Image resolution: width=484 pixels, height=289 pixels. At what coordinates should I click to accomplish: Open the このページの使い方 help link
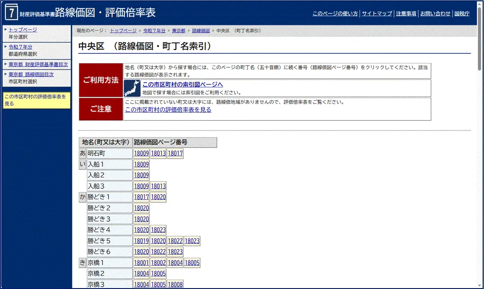pos(335,13)
